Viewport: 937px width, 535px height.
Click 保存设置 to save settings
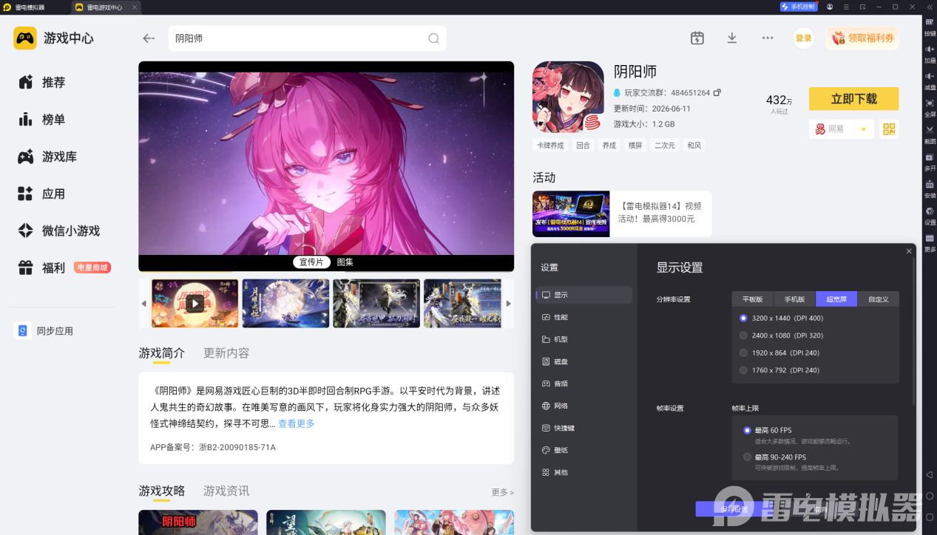[x=734, y=509]
